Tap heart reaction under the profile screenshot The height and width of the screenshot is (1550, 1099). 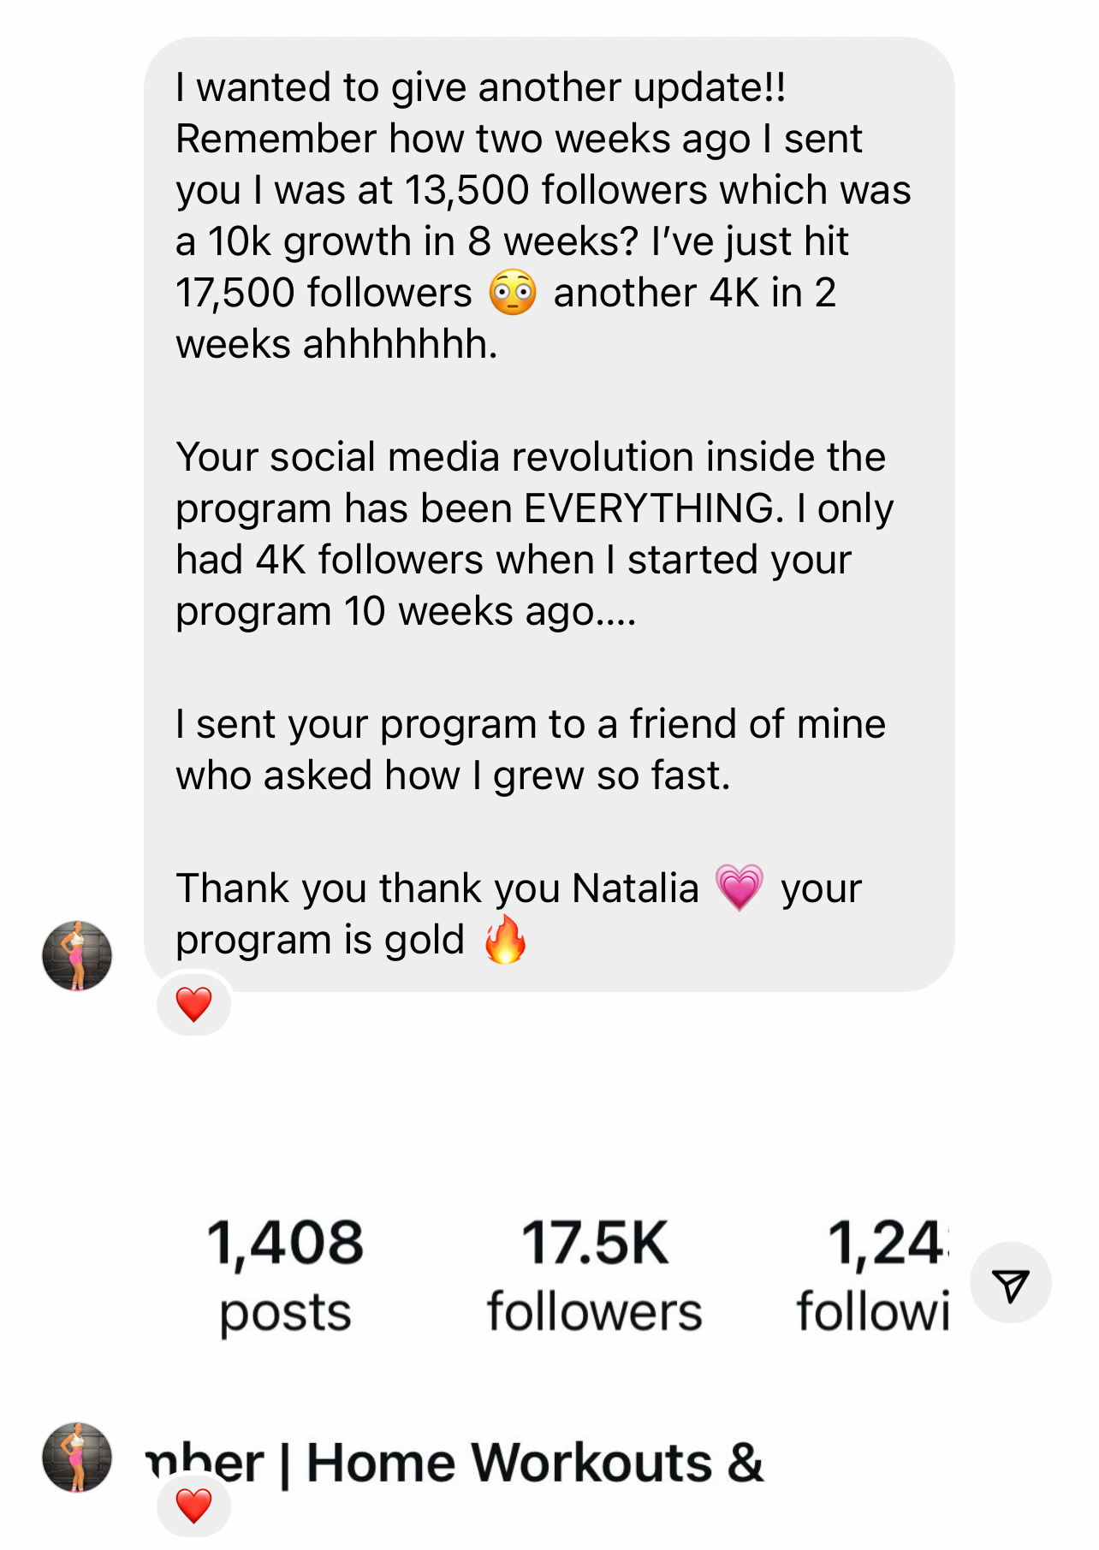(193, 1505)
